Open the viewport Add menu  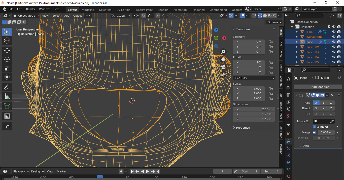(67, 16)
